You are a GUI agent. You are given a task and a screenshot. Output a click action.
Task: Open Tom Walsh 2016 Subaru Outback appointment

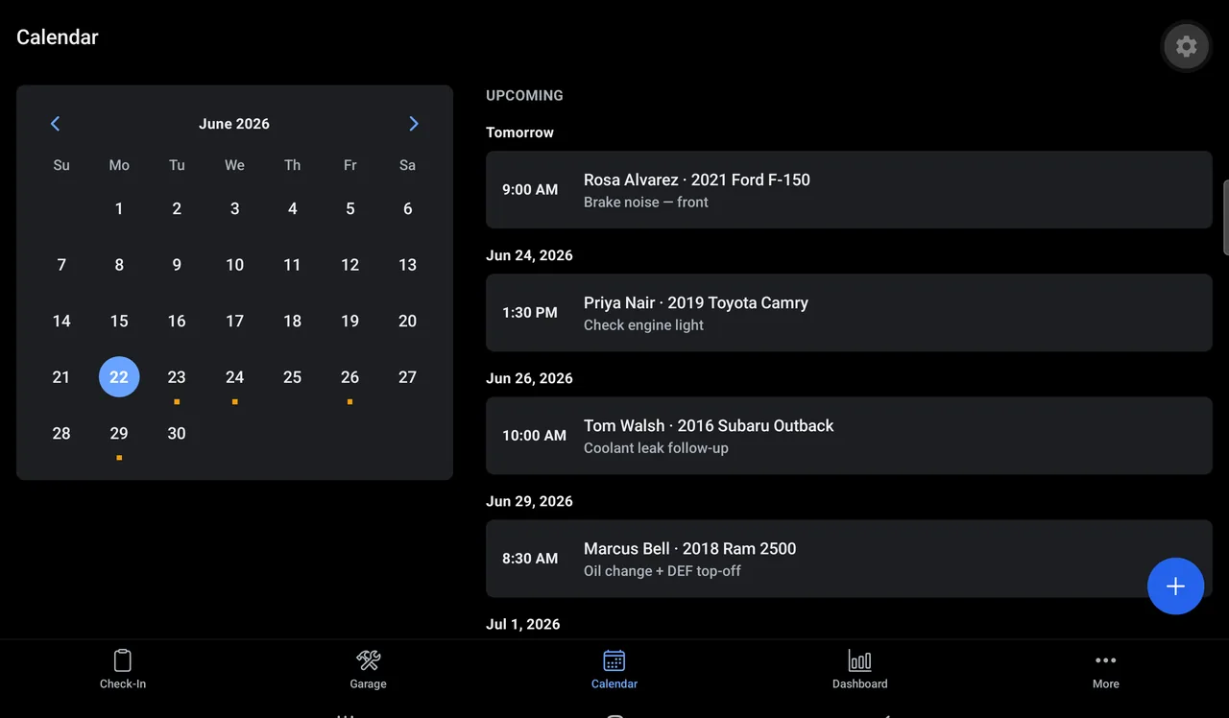(x=849, y=436)
